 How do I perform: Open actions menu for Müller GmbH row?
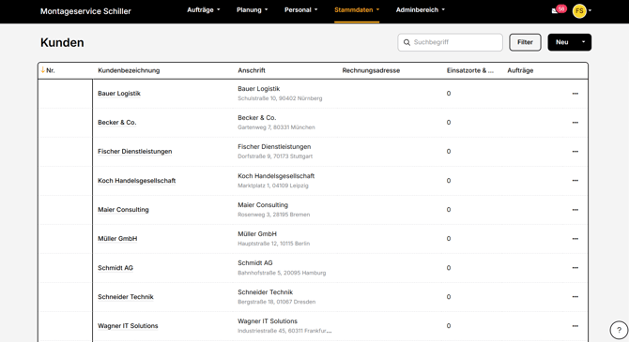575,239
